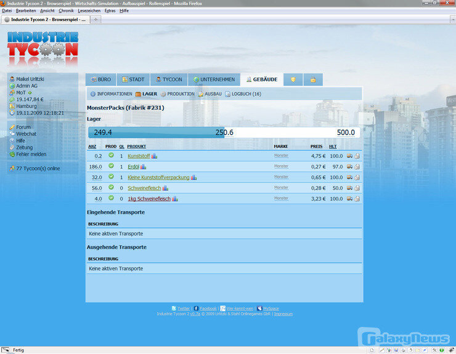456x354 pixels.
Task: Toggle production checkmark for Kleine Kunststoffverpackung
Action: [111, 177]
